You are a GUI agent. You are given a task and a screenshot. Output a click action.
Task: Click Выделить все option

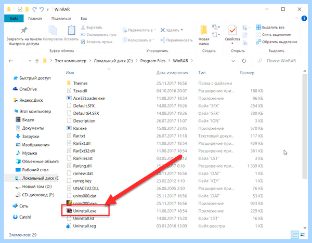tap(270, 28)
